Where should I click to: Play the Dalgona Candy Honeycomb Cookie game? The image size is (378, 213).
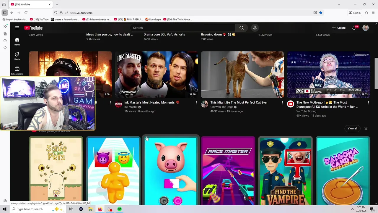coord(343,171)
